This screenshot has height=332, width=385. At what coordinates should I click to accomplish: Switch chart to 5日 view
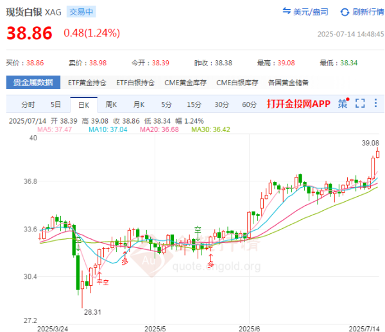click(x=55, y=104)
